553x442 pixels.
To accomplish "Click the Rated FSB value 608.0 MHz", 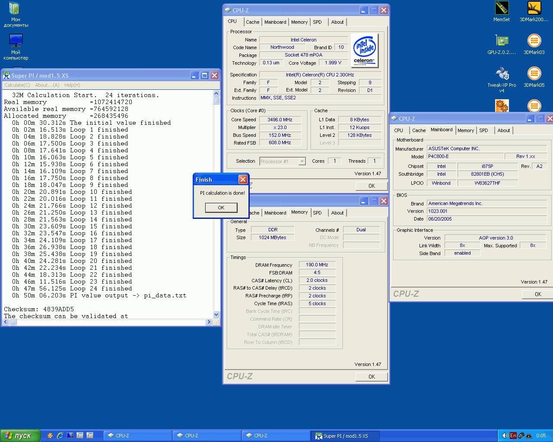I will point(280,143).
